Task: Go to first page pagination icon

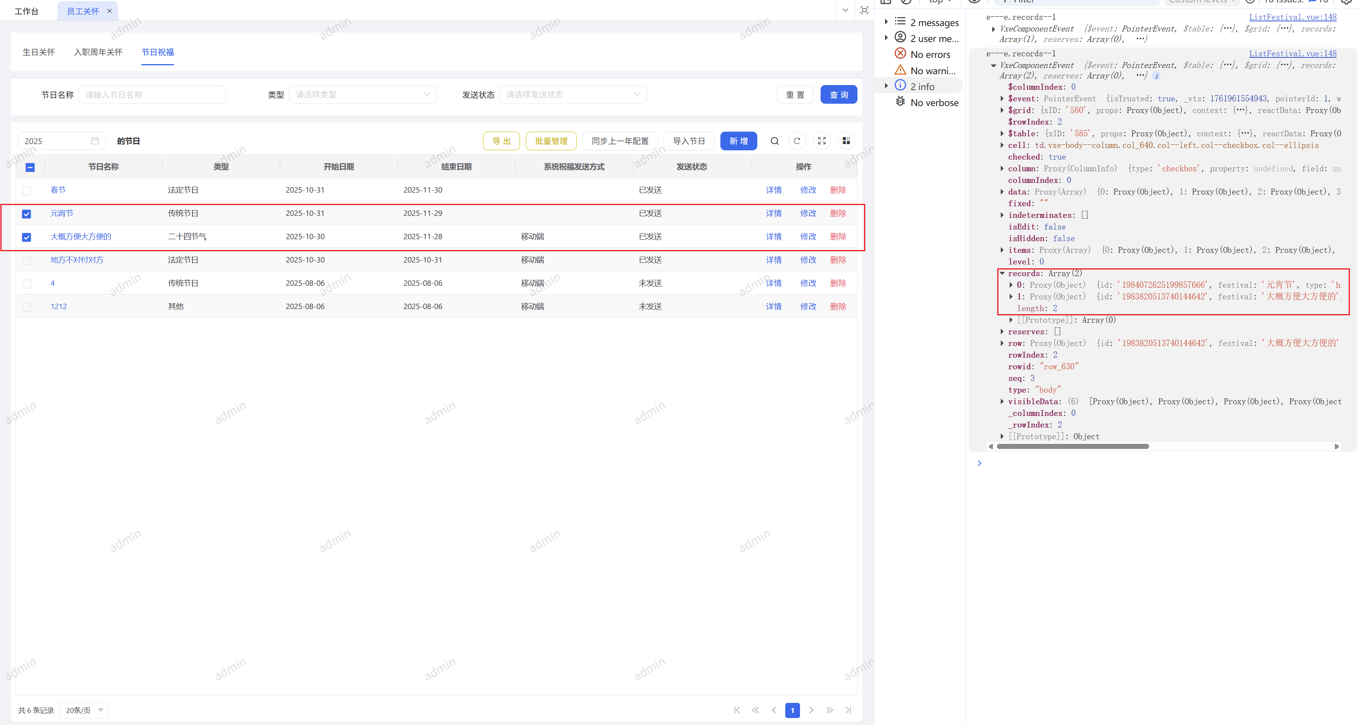Action: (737, 710)
